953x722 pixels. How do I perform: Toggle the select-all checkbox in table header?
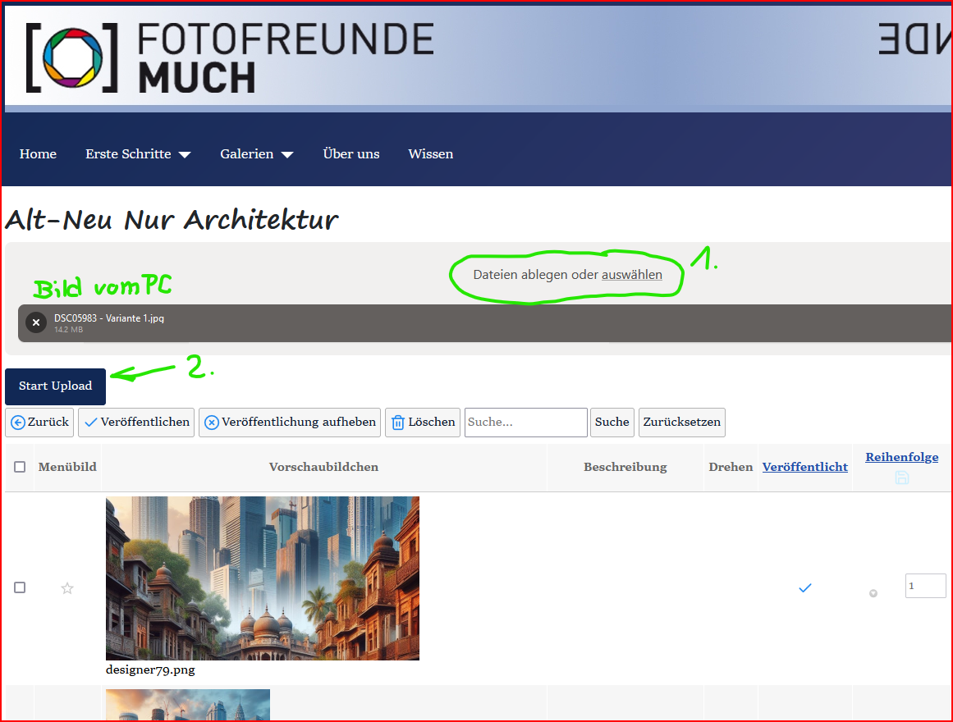point(20,467)
